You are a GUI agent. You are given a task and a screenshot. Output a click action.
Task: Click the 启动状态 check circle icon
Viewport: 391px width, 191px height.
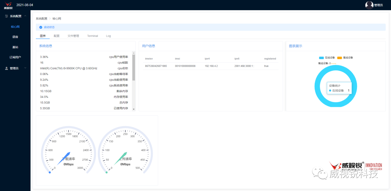tap(41, 27)
